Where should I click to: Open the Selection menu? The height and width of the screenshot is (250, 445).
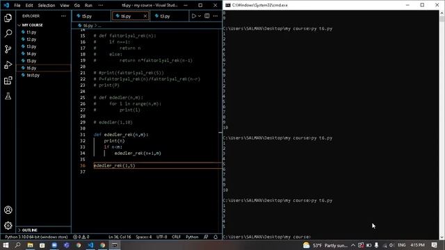click(x=47, y=6)
